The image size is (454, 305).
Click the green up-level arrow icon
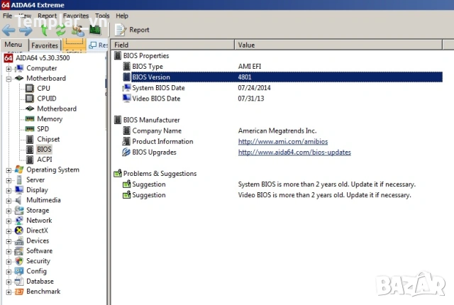point(44,30)
